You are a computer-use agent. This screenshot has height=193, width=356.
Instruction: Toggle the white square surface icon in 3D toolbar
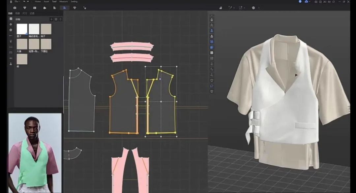click(x=212, y=53)
